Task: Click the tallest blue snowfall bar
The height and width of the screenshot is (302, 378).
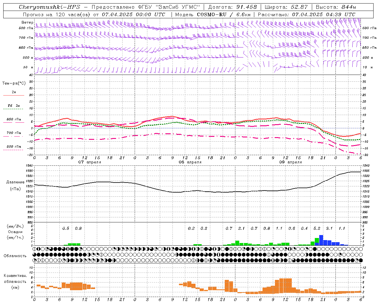Action: (321, 240)
